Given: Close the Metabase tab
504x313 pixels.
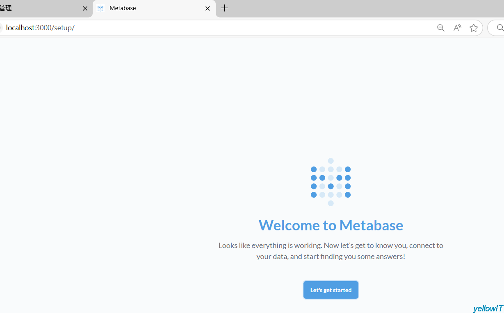Looking at the screenshot, I should click(x=208, y=8).
